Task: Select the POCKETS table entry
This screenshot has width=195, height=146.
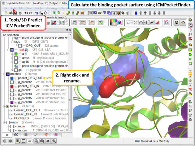Action: click(x=21, y=118)
